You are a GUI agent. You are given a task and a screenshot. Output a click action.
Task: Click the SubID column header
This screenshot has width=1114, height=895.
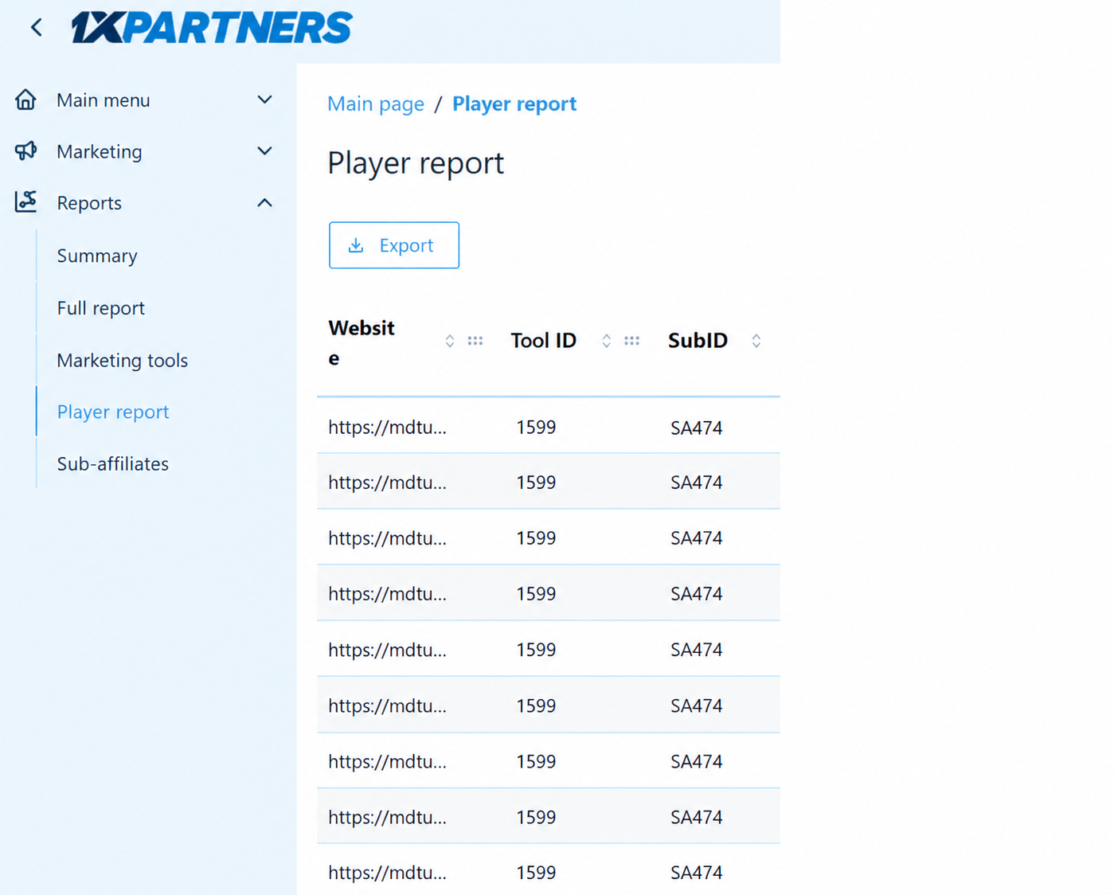point(698,341)
